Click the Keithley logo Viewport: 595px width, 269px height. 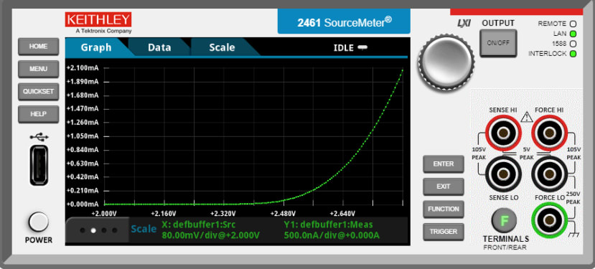click(98, 22)
